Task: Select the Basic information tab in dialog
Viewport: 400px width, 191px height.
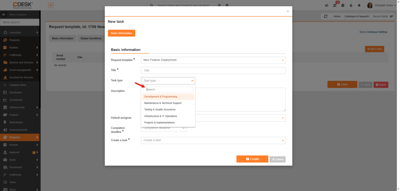Action: pos(121,33)
